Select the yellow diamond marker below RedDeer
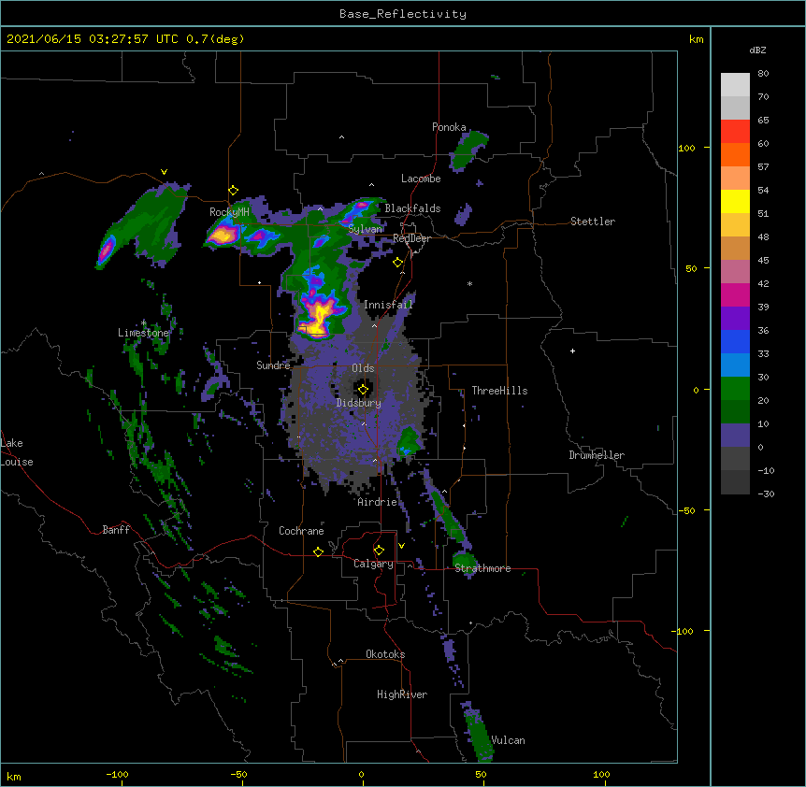 pos(397,263)
